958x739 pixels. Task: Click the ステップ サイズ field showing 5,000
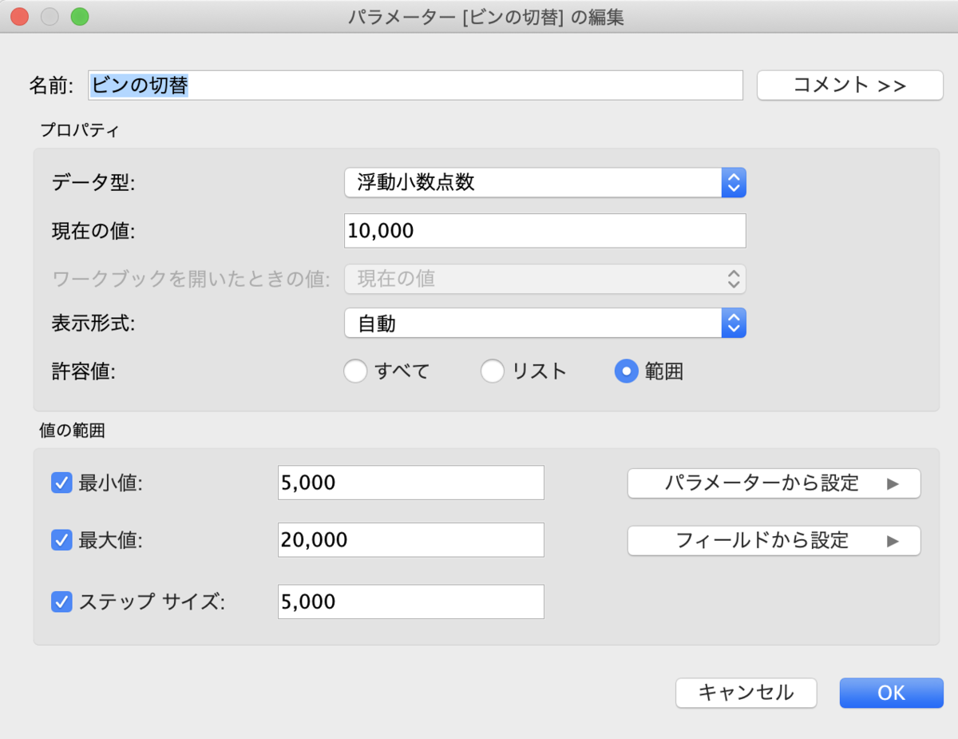[x=411, y=602]
